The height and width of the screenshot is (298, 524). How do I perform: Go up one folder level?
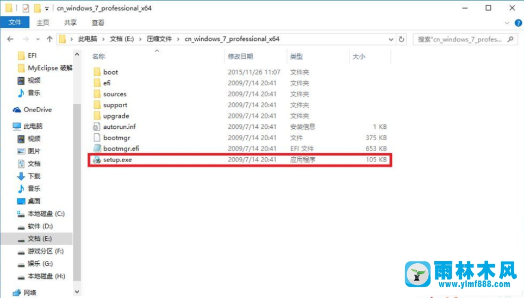tap(49, 39)
